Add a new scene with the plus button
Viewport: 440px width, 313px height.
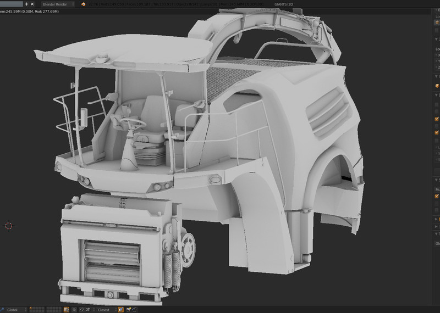point(26,4)
